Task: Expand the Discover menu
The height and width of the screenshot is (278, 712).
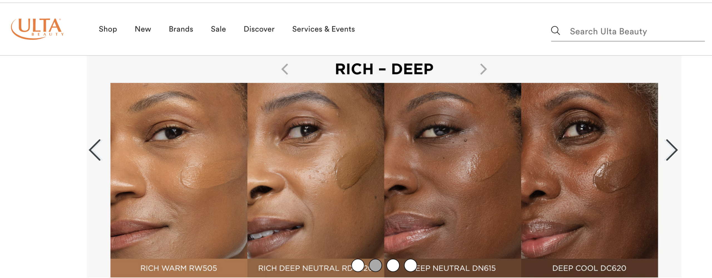Action: [x=259, y=29]
